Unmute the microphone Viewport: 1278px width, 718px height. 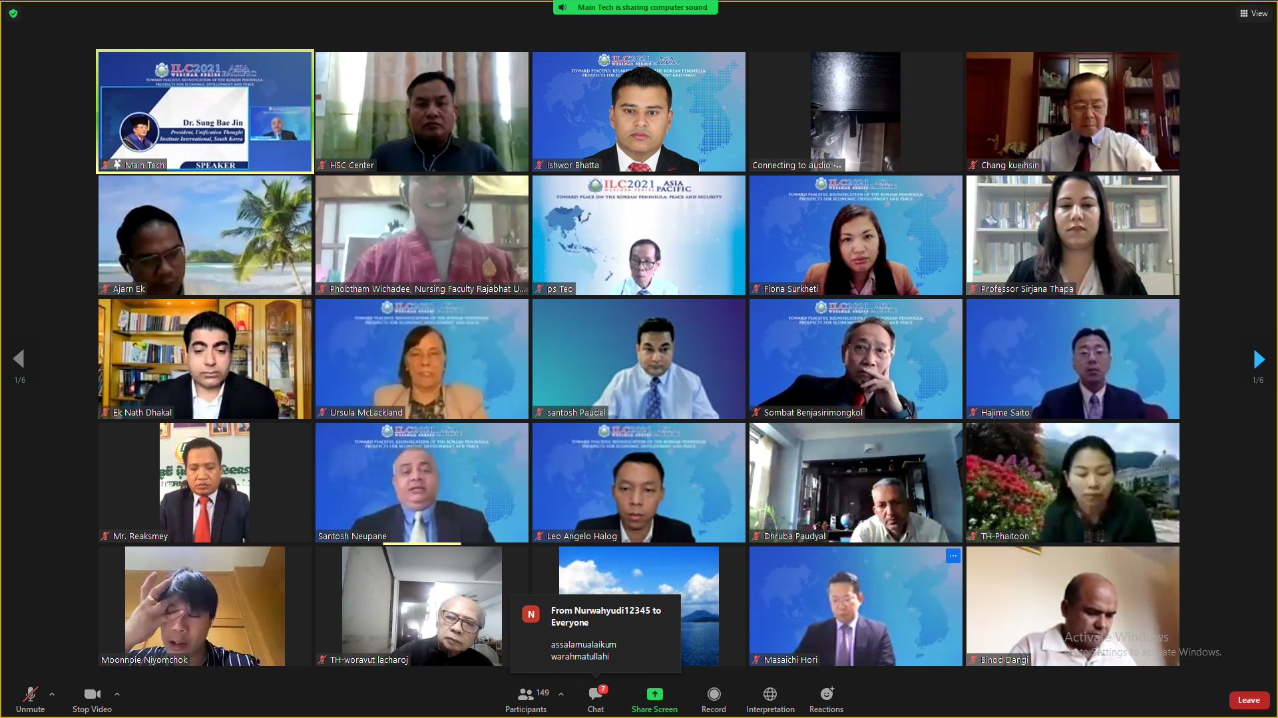[30, 695]
